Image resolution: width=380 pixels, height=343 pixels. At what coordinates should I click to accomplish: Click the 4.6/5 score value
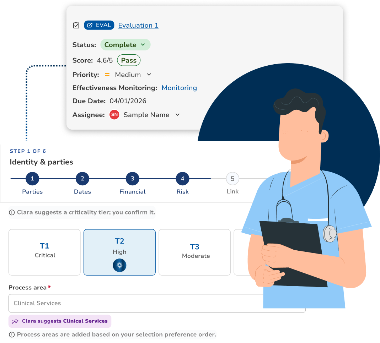point(105,60)
